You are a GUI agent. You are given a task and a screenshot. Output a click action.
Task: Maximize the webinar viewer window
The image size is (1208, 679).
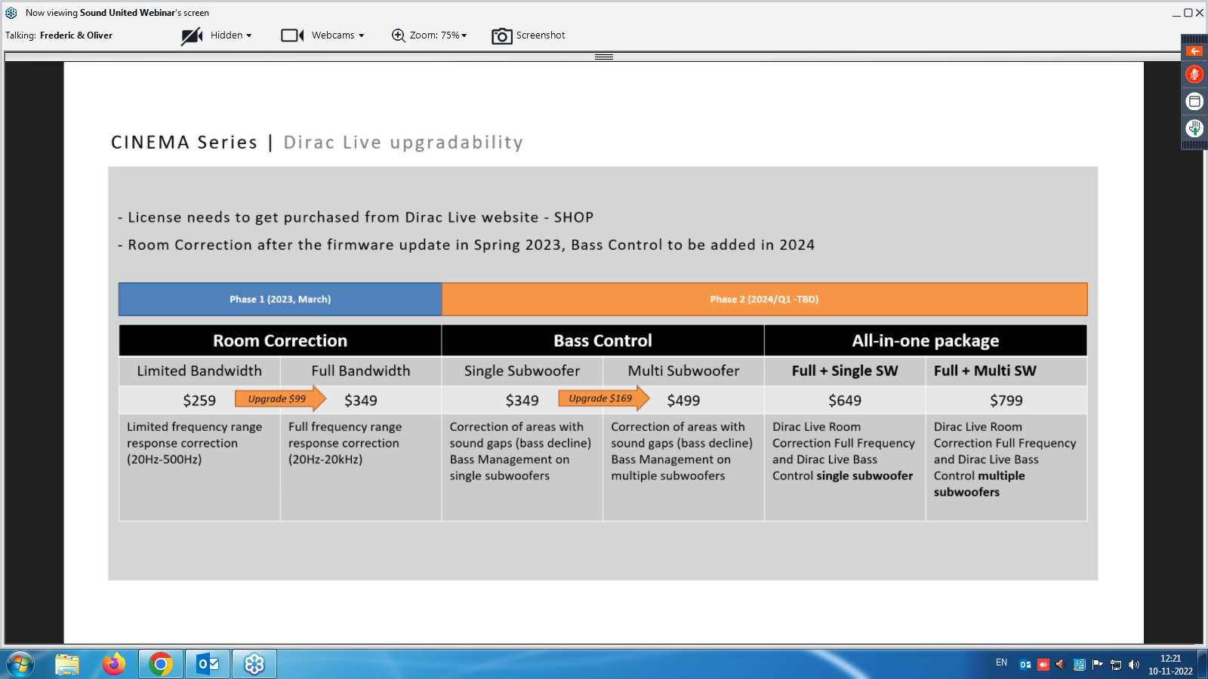click(1188, 13)
